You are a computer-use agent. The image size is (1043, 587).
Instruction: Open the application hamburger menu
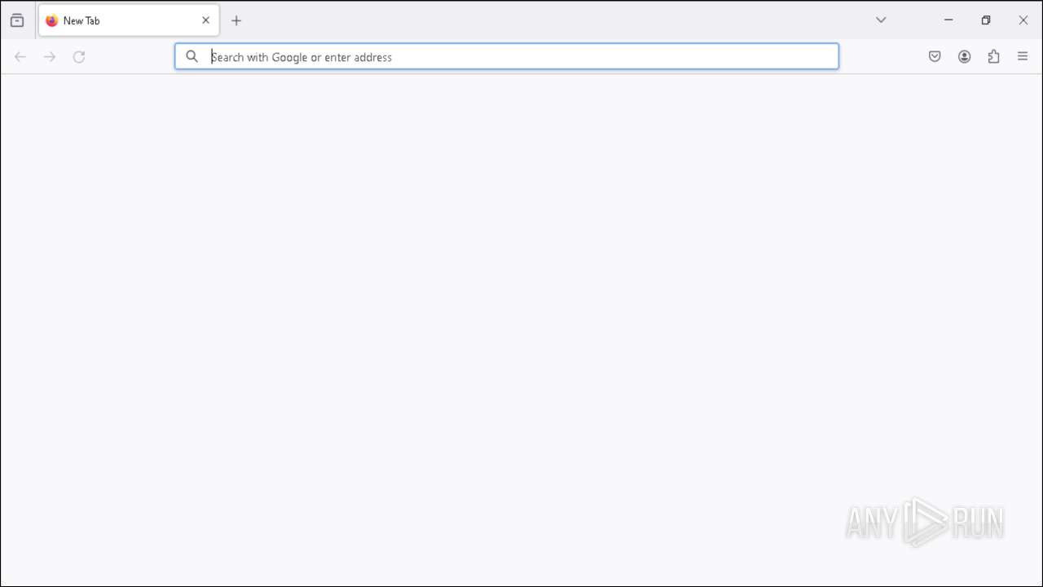1023,56
